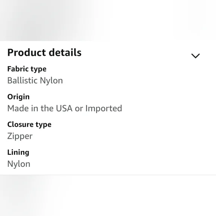Click the Nylon lining value

(19, 164)
